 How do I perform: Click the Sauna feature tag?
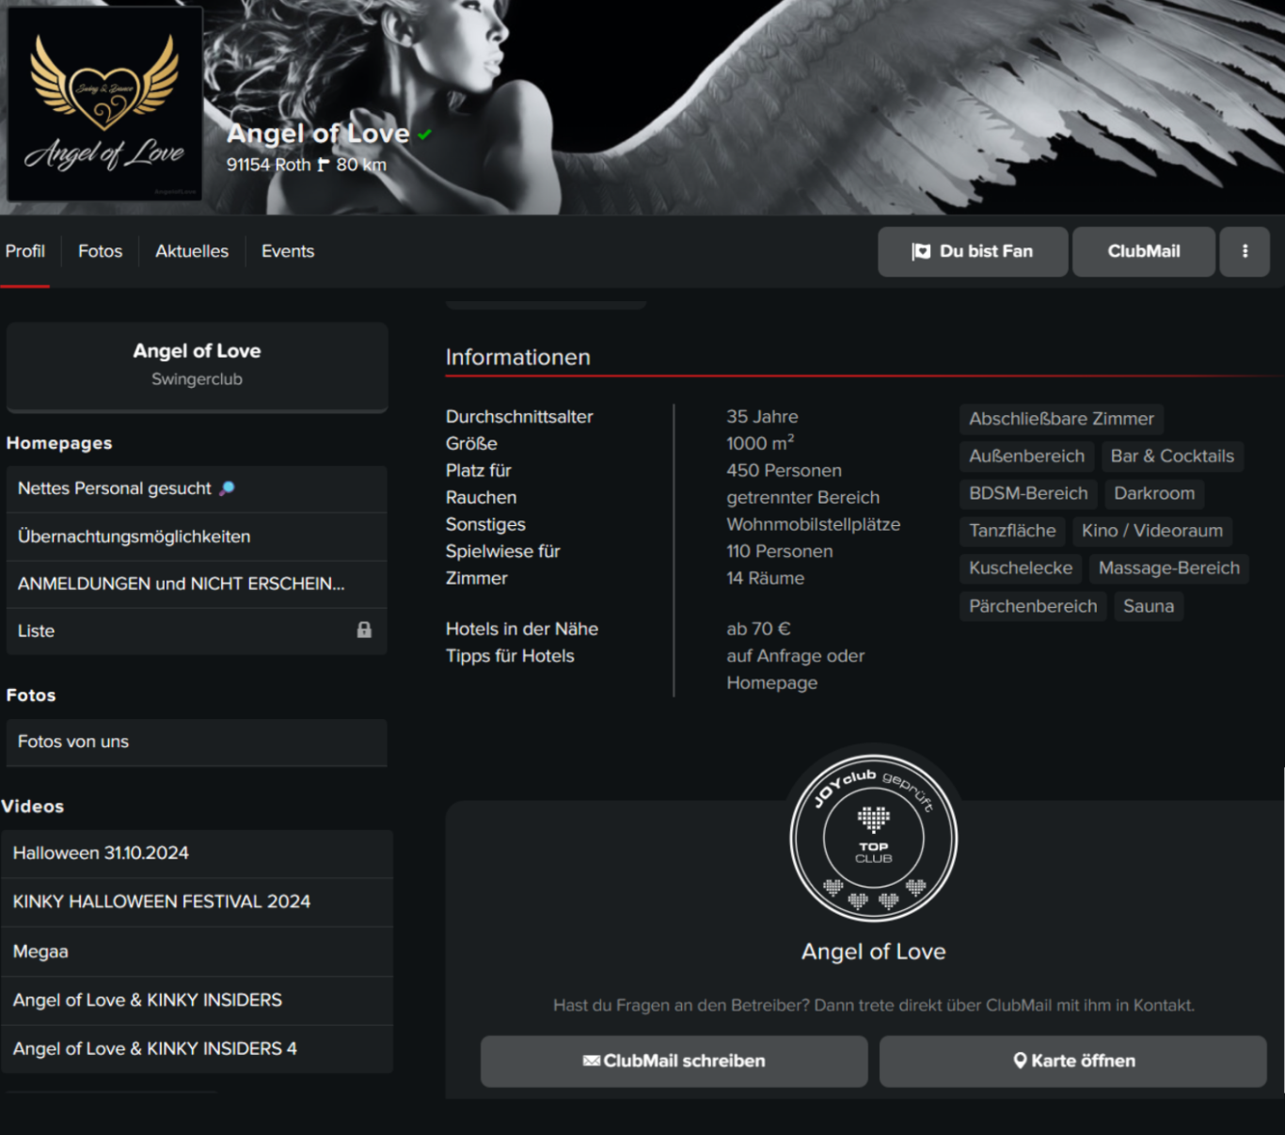pos(1148,606)
